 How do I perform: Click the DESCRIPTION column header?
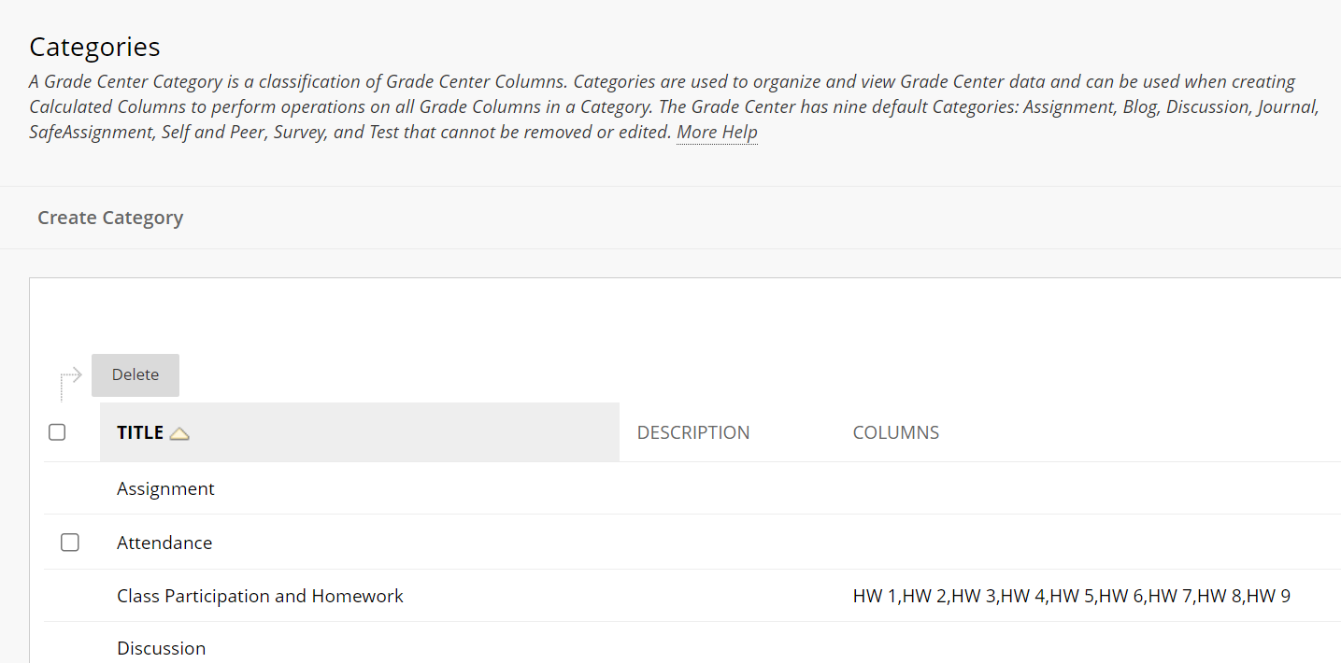click(x=693, y=432)
